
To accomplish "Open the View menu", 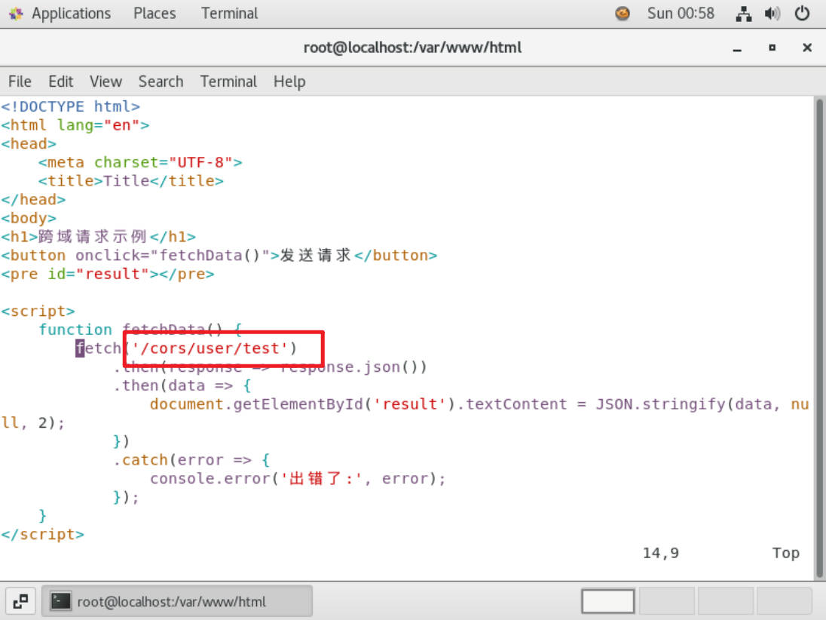I will coord(106,81).
